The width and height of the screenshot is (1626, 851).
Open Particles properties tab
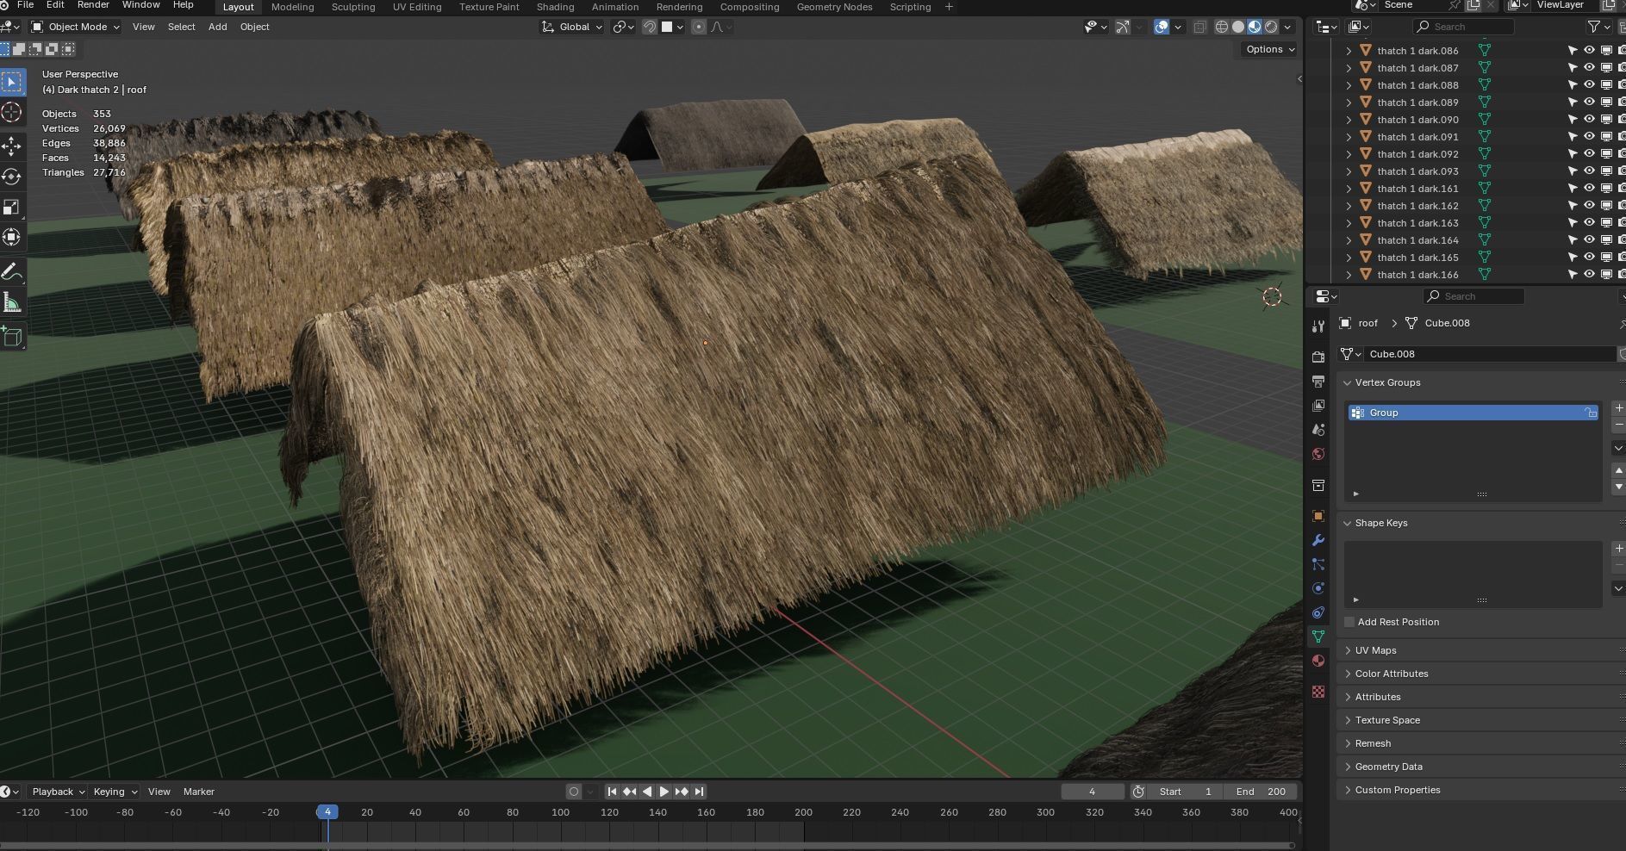pos(1318,564)
